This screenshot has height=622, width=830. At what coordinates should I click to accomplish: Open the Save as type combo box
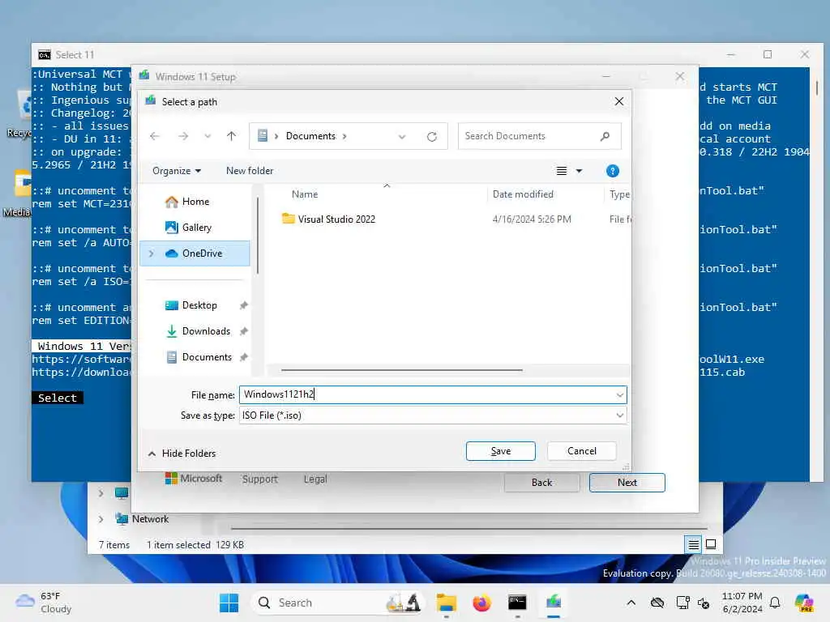click(433, 415)
